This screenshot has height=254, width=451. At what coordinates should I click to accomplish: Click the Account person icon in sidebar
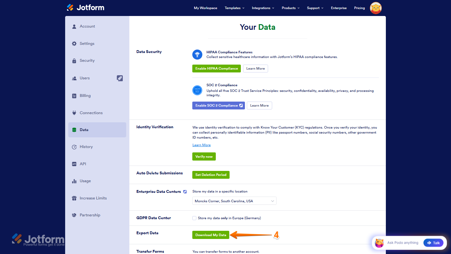click(x=74, y=27)
